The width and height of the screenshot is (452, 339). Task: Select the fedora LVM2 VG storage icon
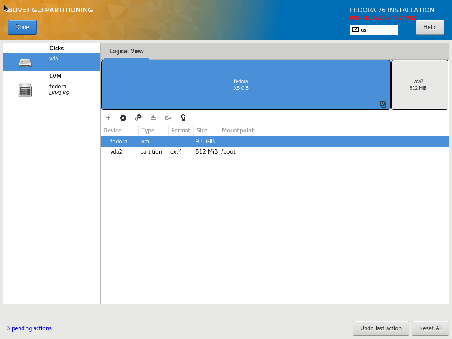(25, 90)
